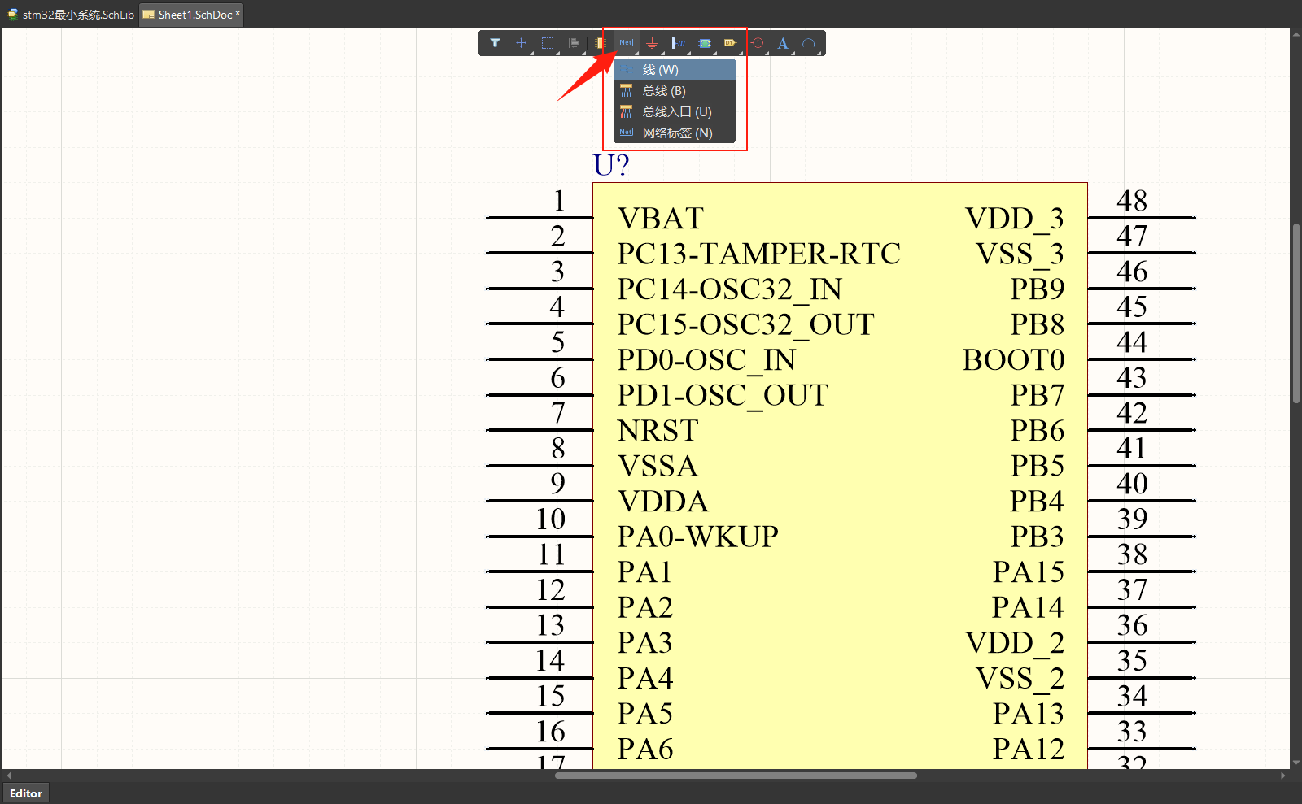Click the PA1 pin name

[644, 572]
